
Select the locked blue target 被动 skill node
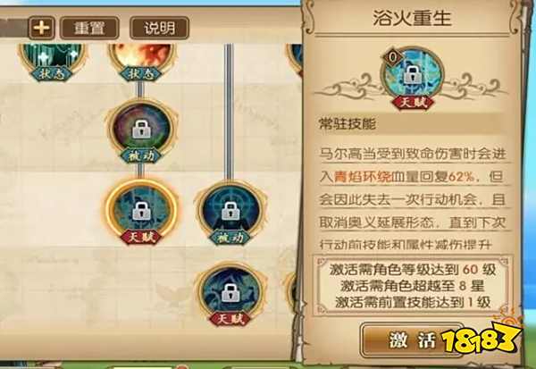(x=230, y=213)
